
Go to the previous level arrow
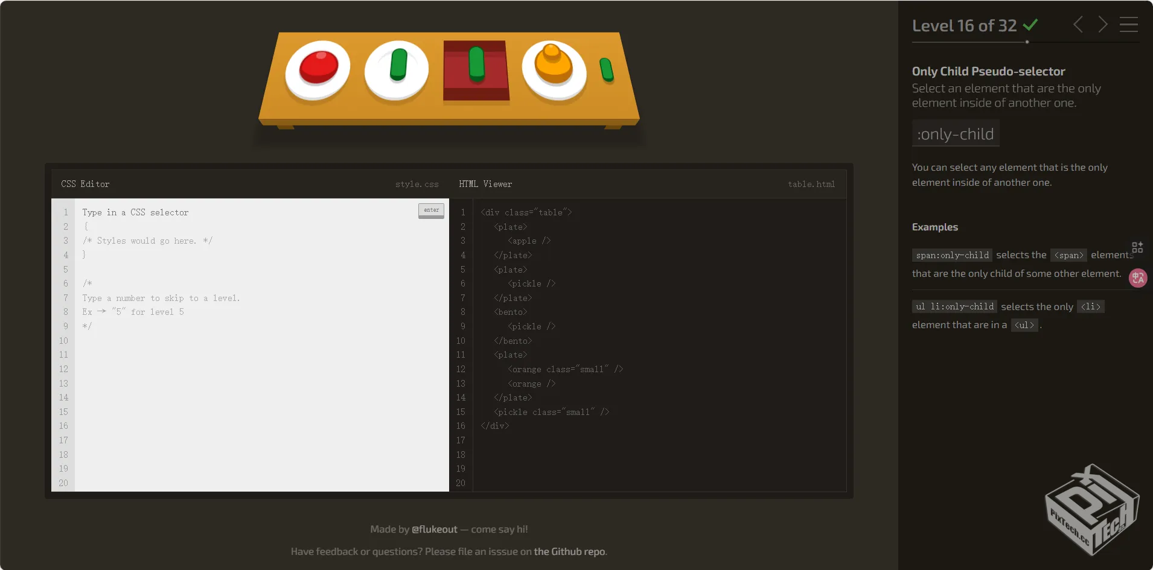(x=1078, y=25)
